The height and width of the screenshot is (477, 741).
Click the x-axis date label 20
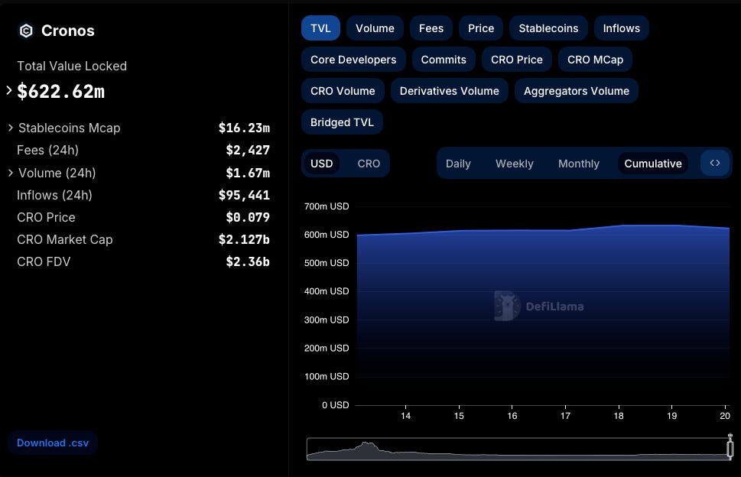[x=724, y=416]
